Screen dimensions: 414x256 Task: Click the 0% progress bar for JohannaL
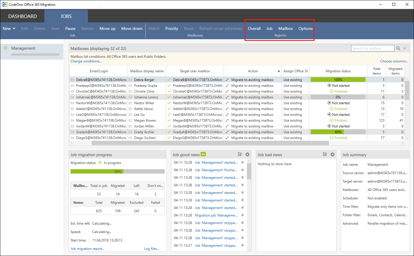click(x=338, y=97)
